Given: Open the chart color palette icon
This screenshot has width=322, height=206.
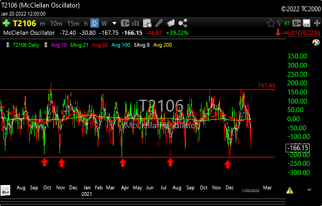Looking at the screenshot, I should [316, 42].
